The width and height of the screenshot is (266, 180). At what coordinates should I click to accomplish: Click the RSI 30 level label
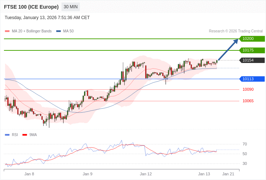click(x=245, y=163)
